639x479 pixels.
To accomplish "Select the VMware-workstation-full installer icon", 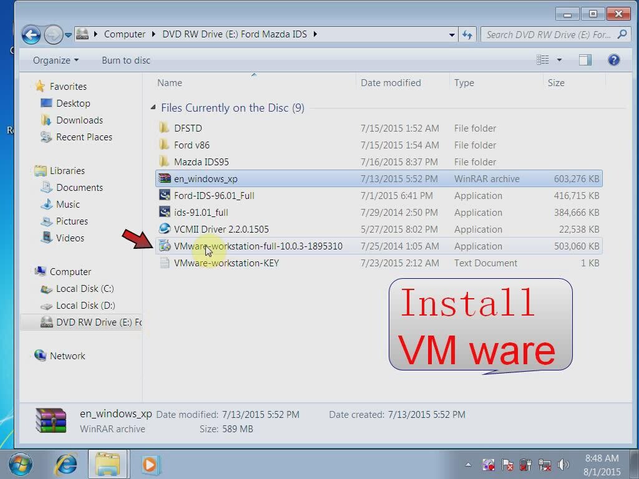I will [x=164, y=246].
